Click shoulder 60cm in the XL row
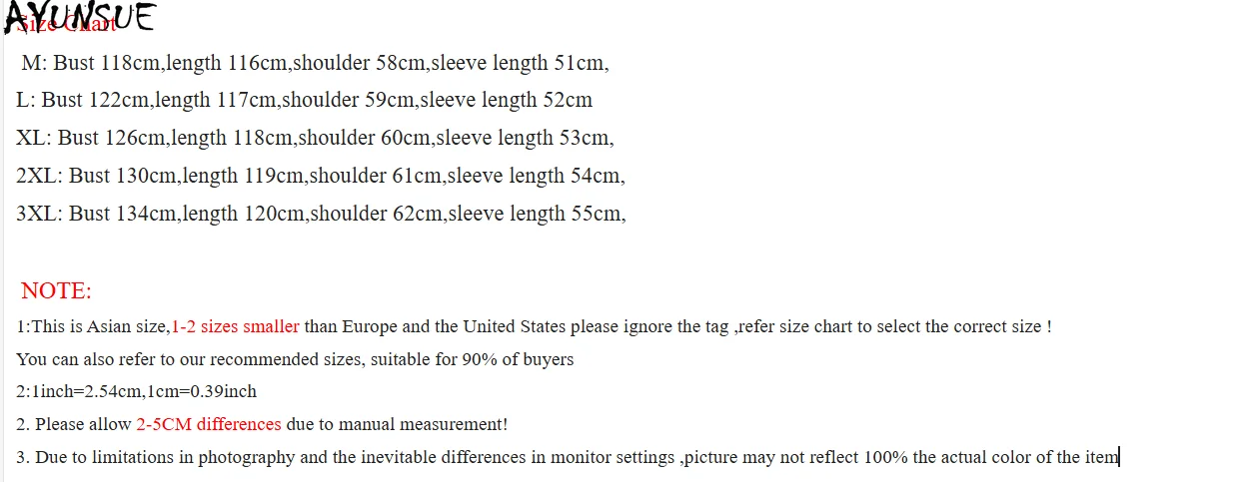Image resolution: width=1241 pixels, height=482 pixels. pyautogui.click(x=364, y=138)
